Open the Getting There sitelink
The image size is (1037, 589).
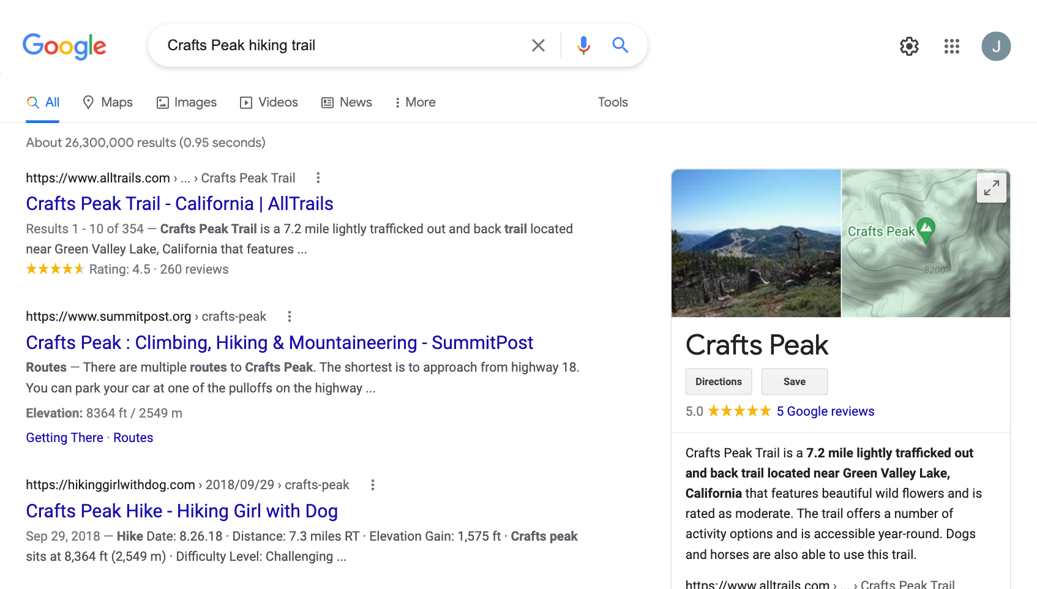click(x=64, y=438)
